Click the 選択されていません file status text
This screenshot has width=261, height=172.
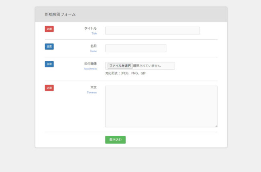coord(147,66)
